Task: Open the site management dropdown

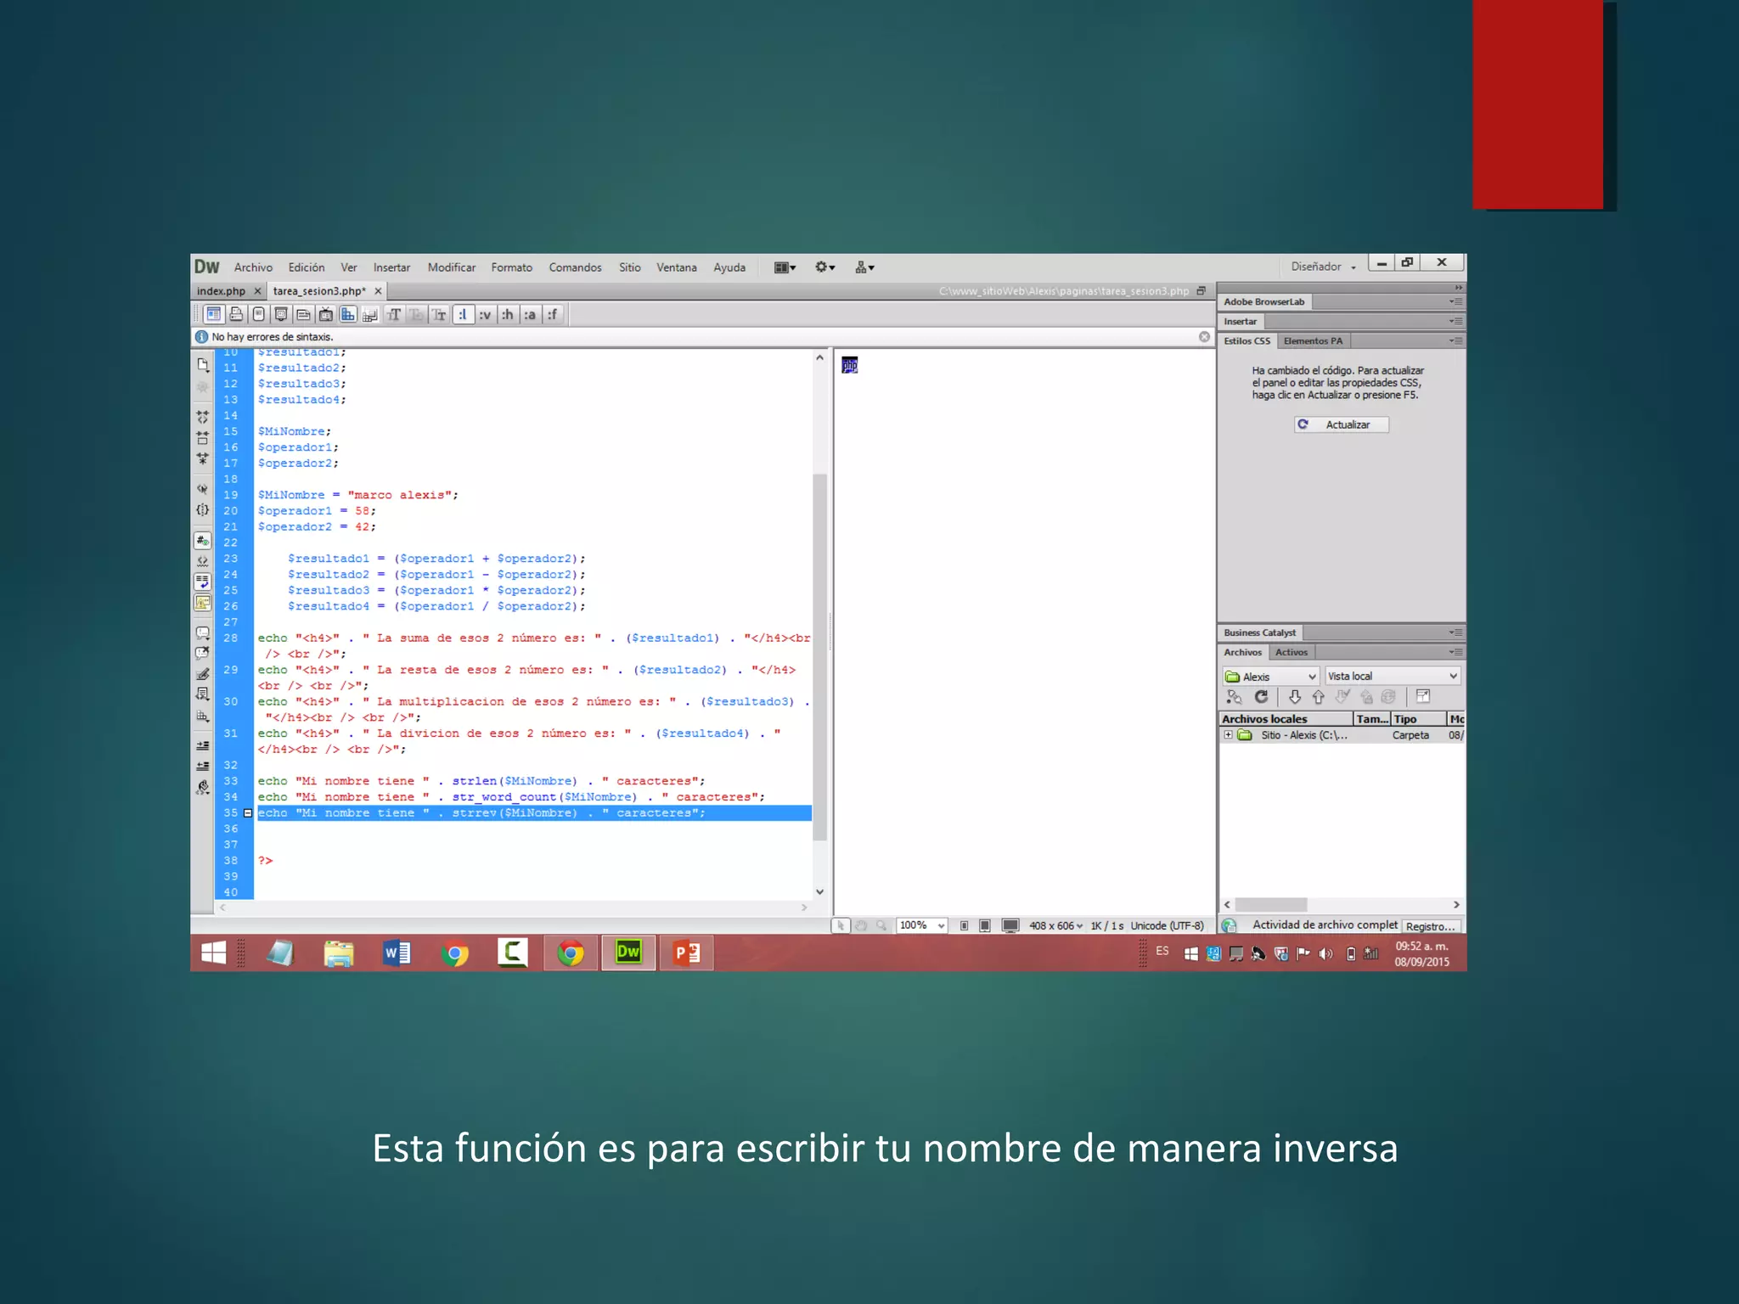Action: [864, 267]
